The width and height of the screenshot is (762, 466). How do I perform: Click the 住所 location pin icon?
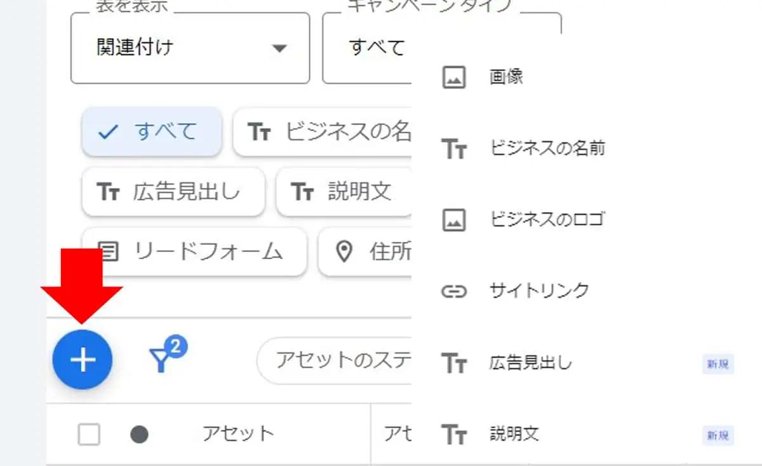point(344,252)
